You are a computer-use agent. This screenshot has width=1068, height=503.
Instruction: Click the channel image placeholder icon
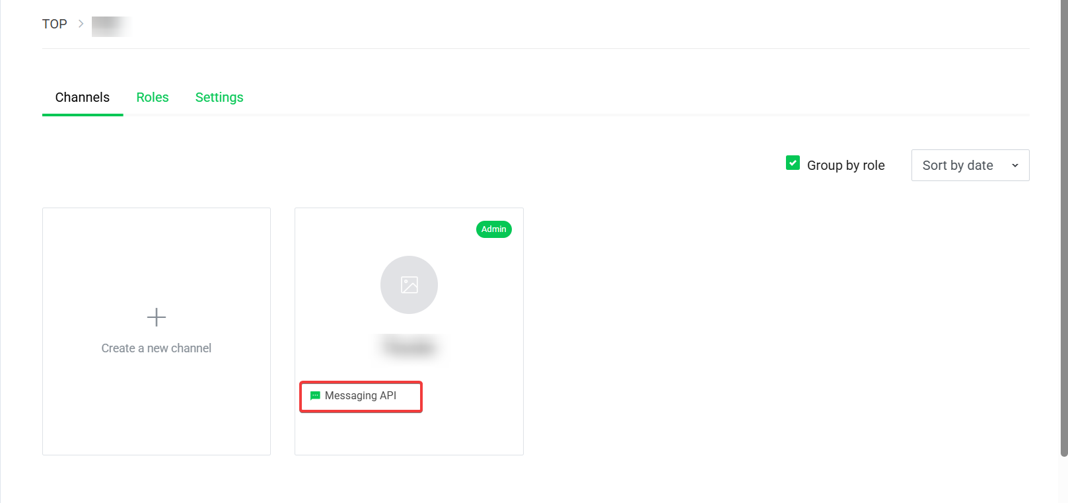pyautogui.click(x=409, y=285)
